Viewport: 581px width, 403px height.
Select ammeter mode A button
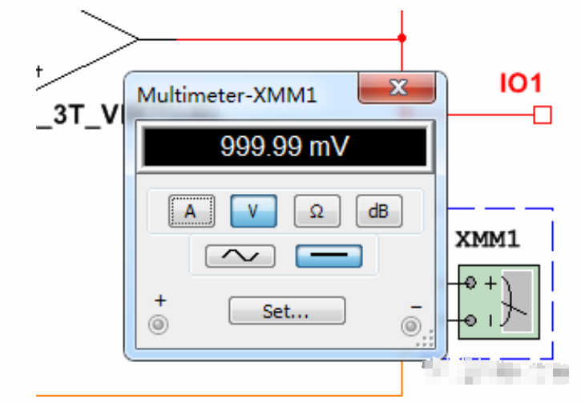pos(192,212)
